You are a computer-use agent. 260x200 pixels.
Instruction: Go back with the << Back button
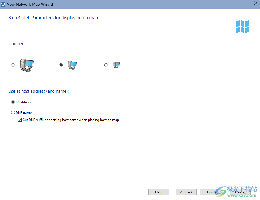point(186,192)
